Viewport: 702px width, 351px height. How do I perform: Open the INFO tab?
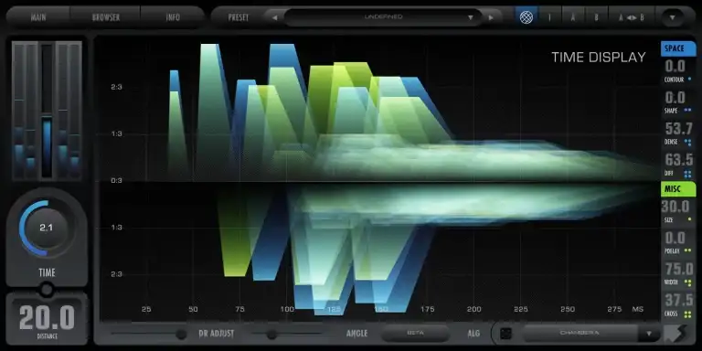(x=173, y=17)
